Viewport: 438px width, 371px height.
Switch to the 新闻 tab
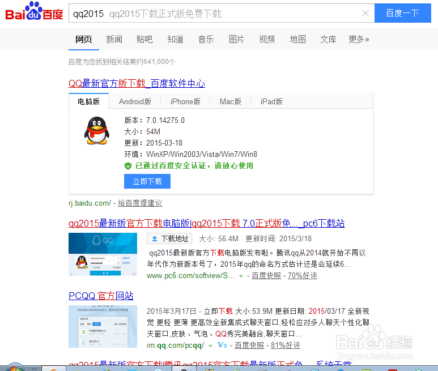[x=114, y=39]
